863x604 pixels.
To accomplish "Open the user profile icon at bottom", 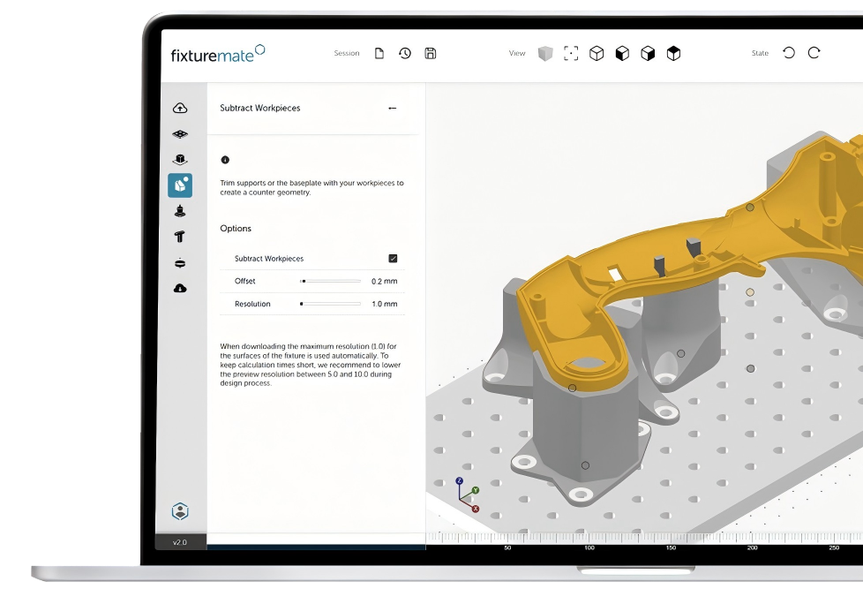I will [180, 511].
